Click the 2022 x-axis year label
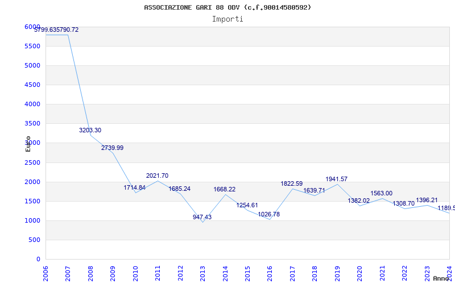This screenshot has height=284, width=455. click(x=404, y=274)
